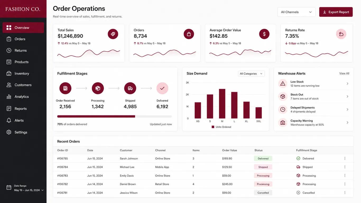
Task: Click the Cancelled status badge for #106781
Action: click(263, 193)
